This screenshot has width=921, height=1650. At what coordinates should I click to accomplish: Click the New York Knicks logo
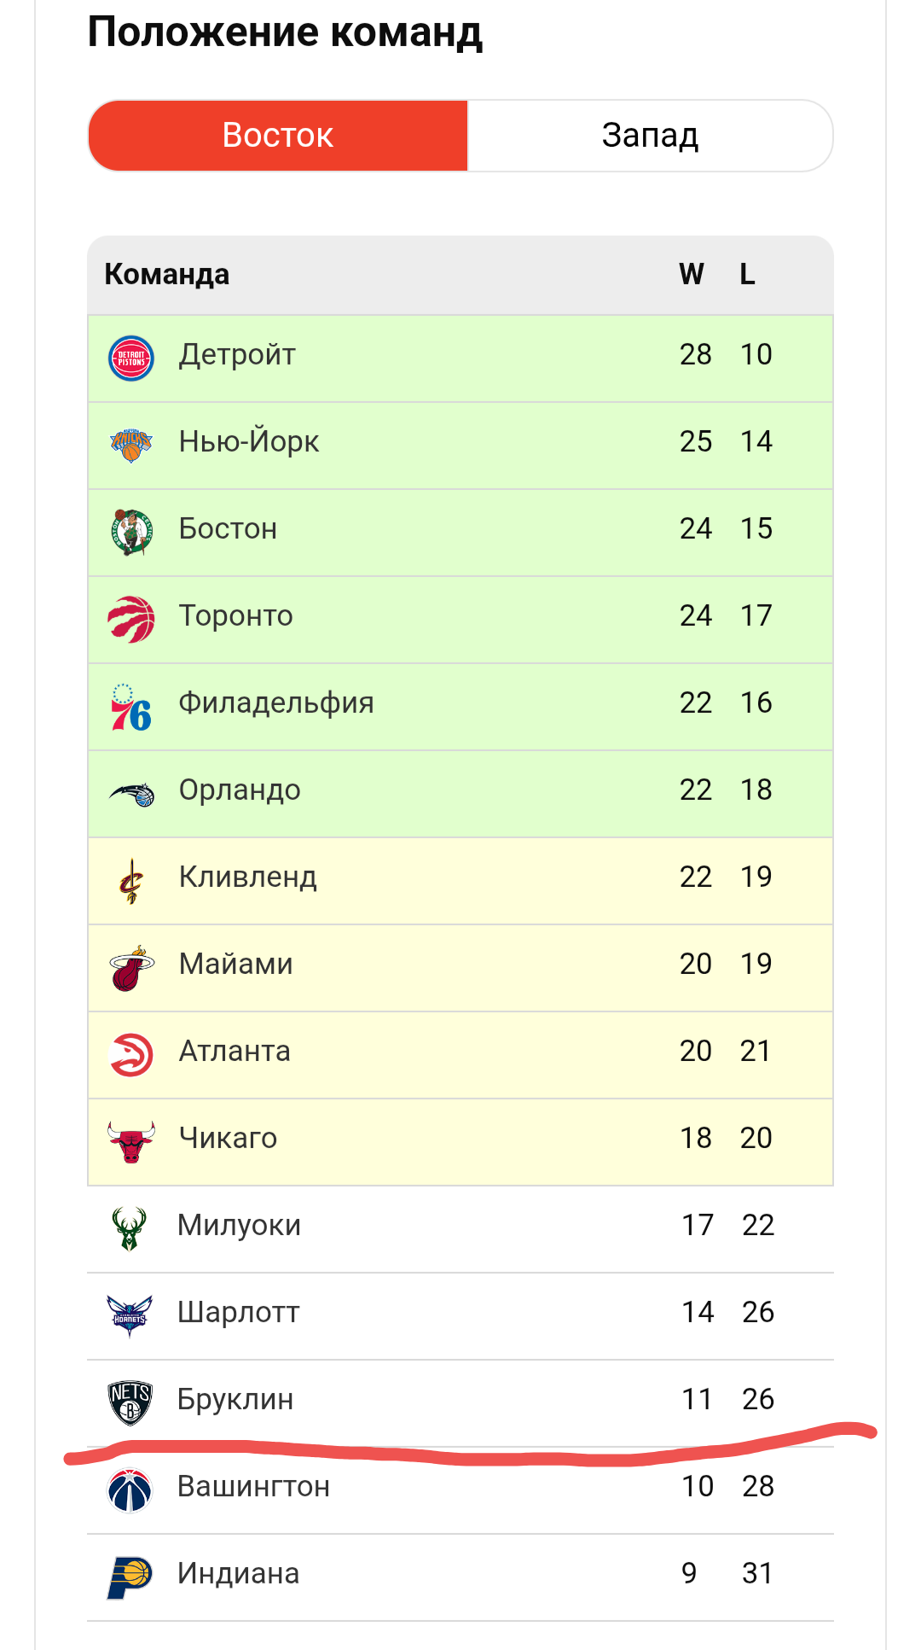point(131,444)
